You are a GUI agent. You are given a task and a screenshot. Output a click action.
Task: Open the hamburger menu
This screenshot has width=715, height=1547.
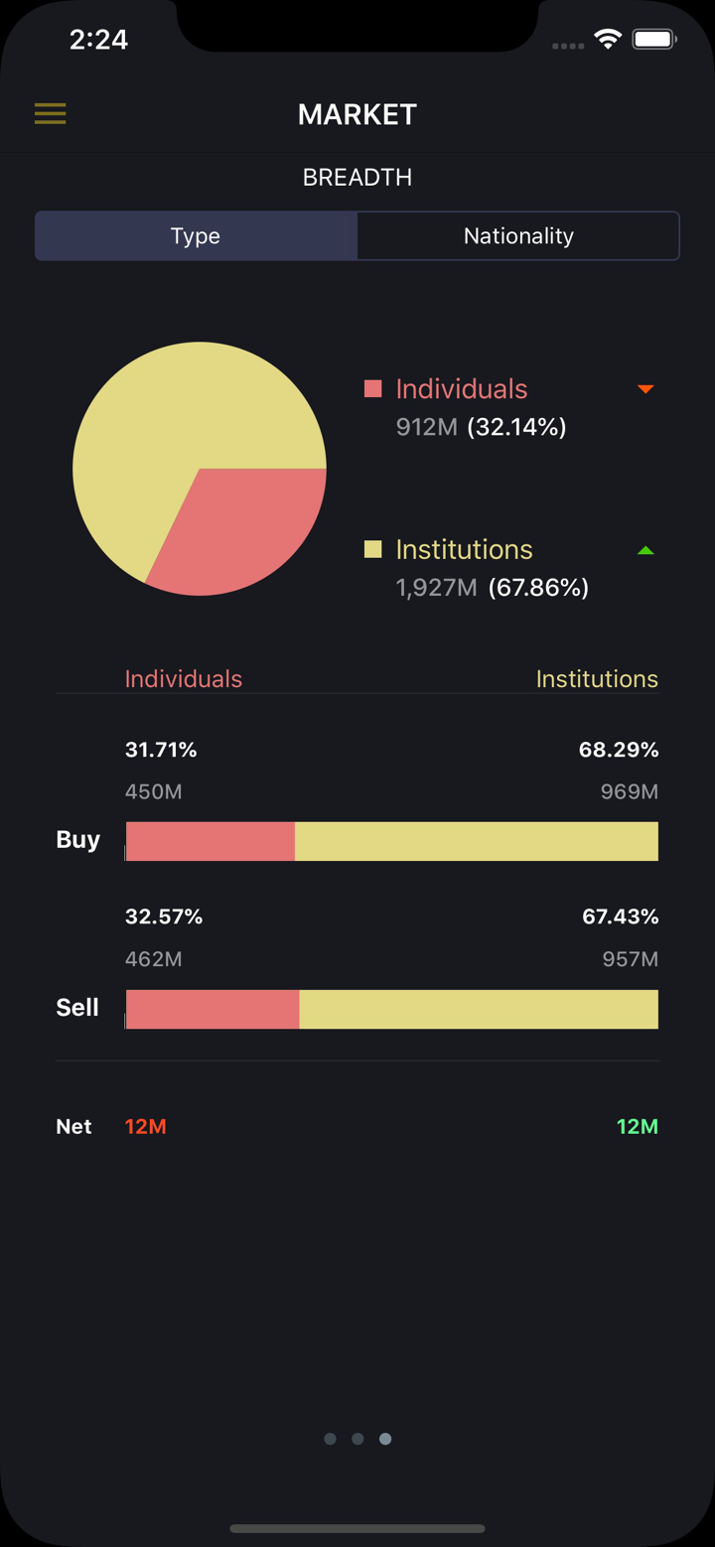[51, 113]
